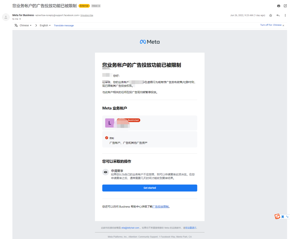The height and width of the screenshot is (239, 290).
Task: Open the email in a new window
Action: pyautogui.click(x=285, y=6)
